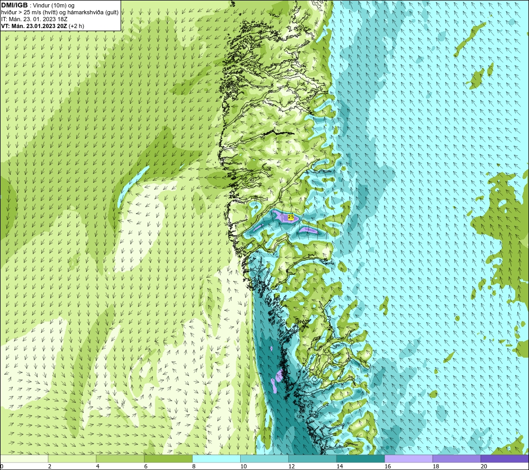
Task: Click the 4–6 m/s legend color swatch
Action: 120,458
